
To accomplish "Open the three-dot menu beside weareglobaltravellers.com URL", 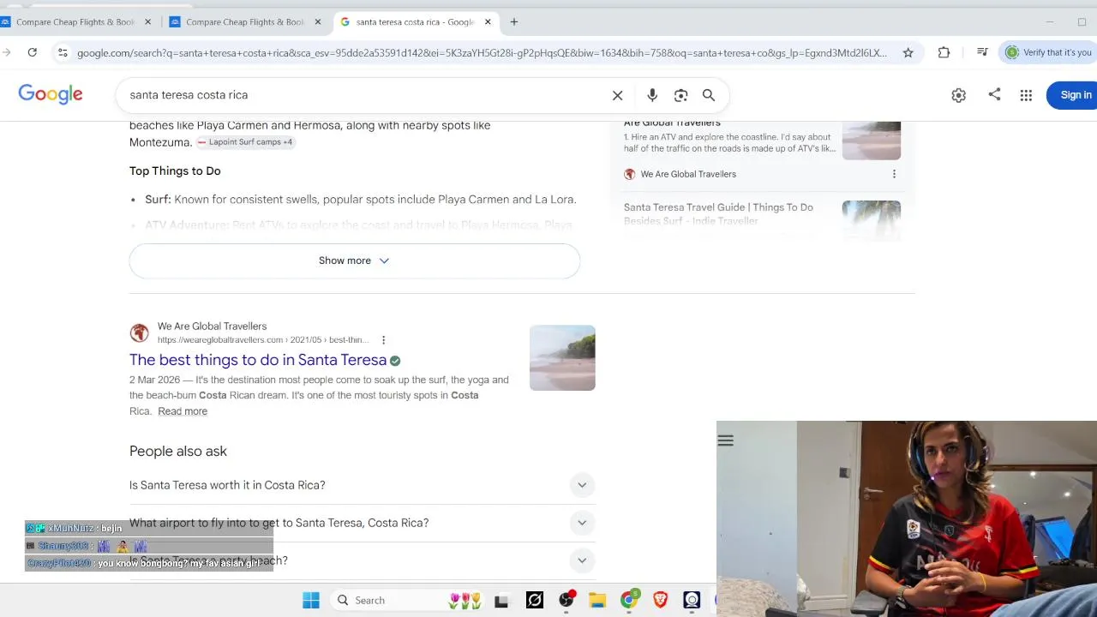I will coord(383,340).
